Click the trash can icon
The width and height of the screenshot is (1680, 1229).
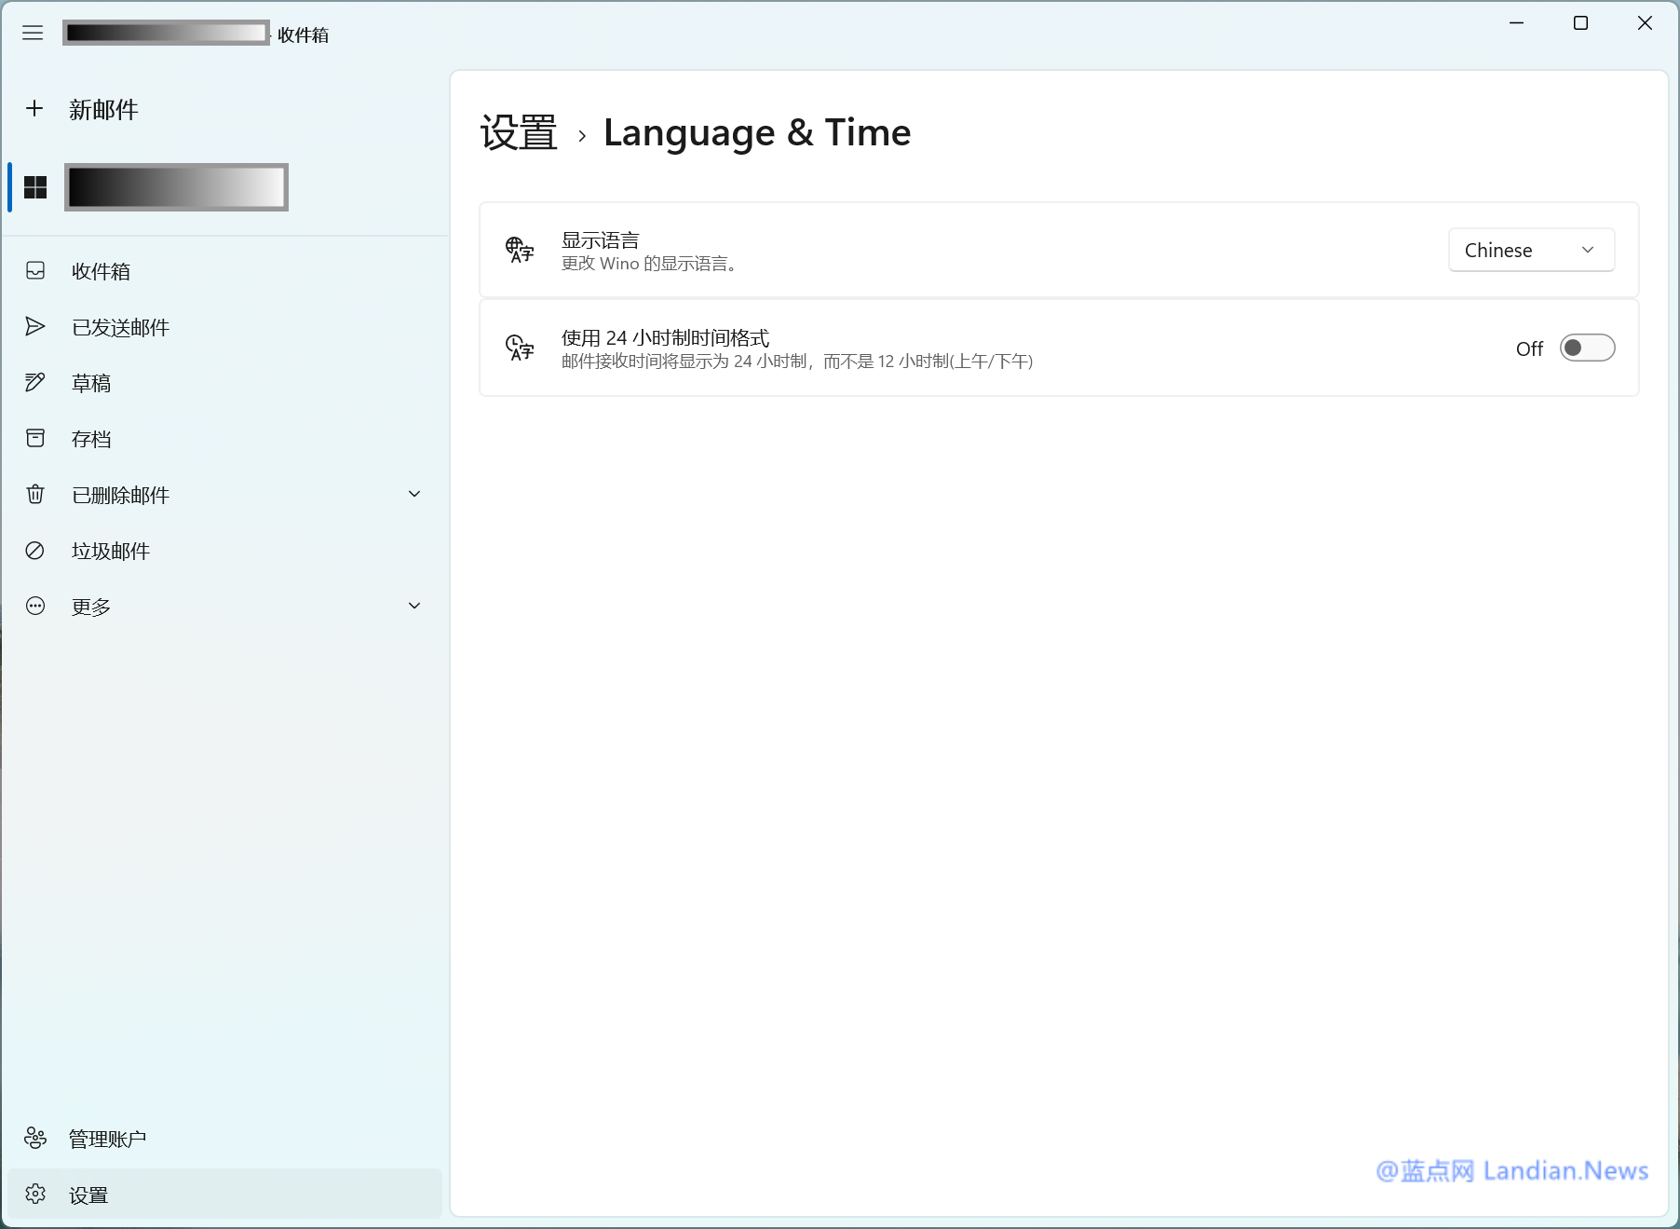click(x=35, y=495)
